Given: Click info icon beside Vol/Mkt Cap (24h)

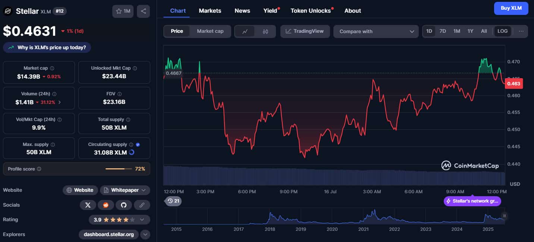Looking at the screenshot, I should 59,120.
